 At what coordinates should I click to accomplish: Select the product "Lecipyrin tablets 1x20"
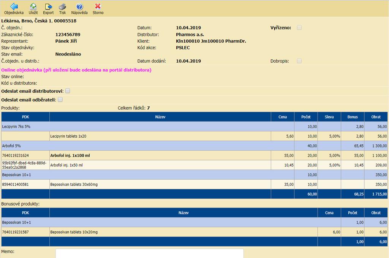click(68, 136)
